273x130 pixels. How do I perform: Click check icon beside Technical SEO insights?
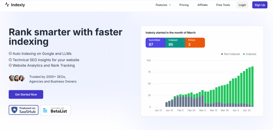(10, 60)
